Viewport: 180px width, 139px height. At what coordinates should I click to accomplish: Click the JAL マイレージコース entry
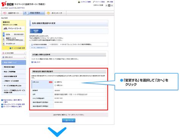click(x=14, y=28)
